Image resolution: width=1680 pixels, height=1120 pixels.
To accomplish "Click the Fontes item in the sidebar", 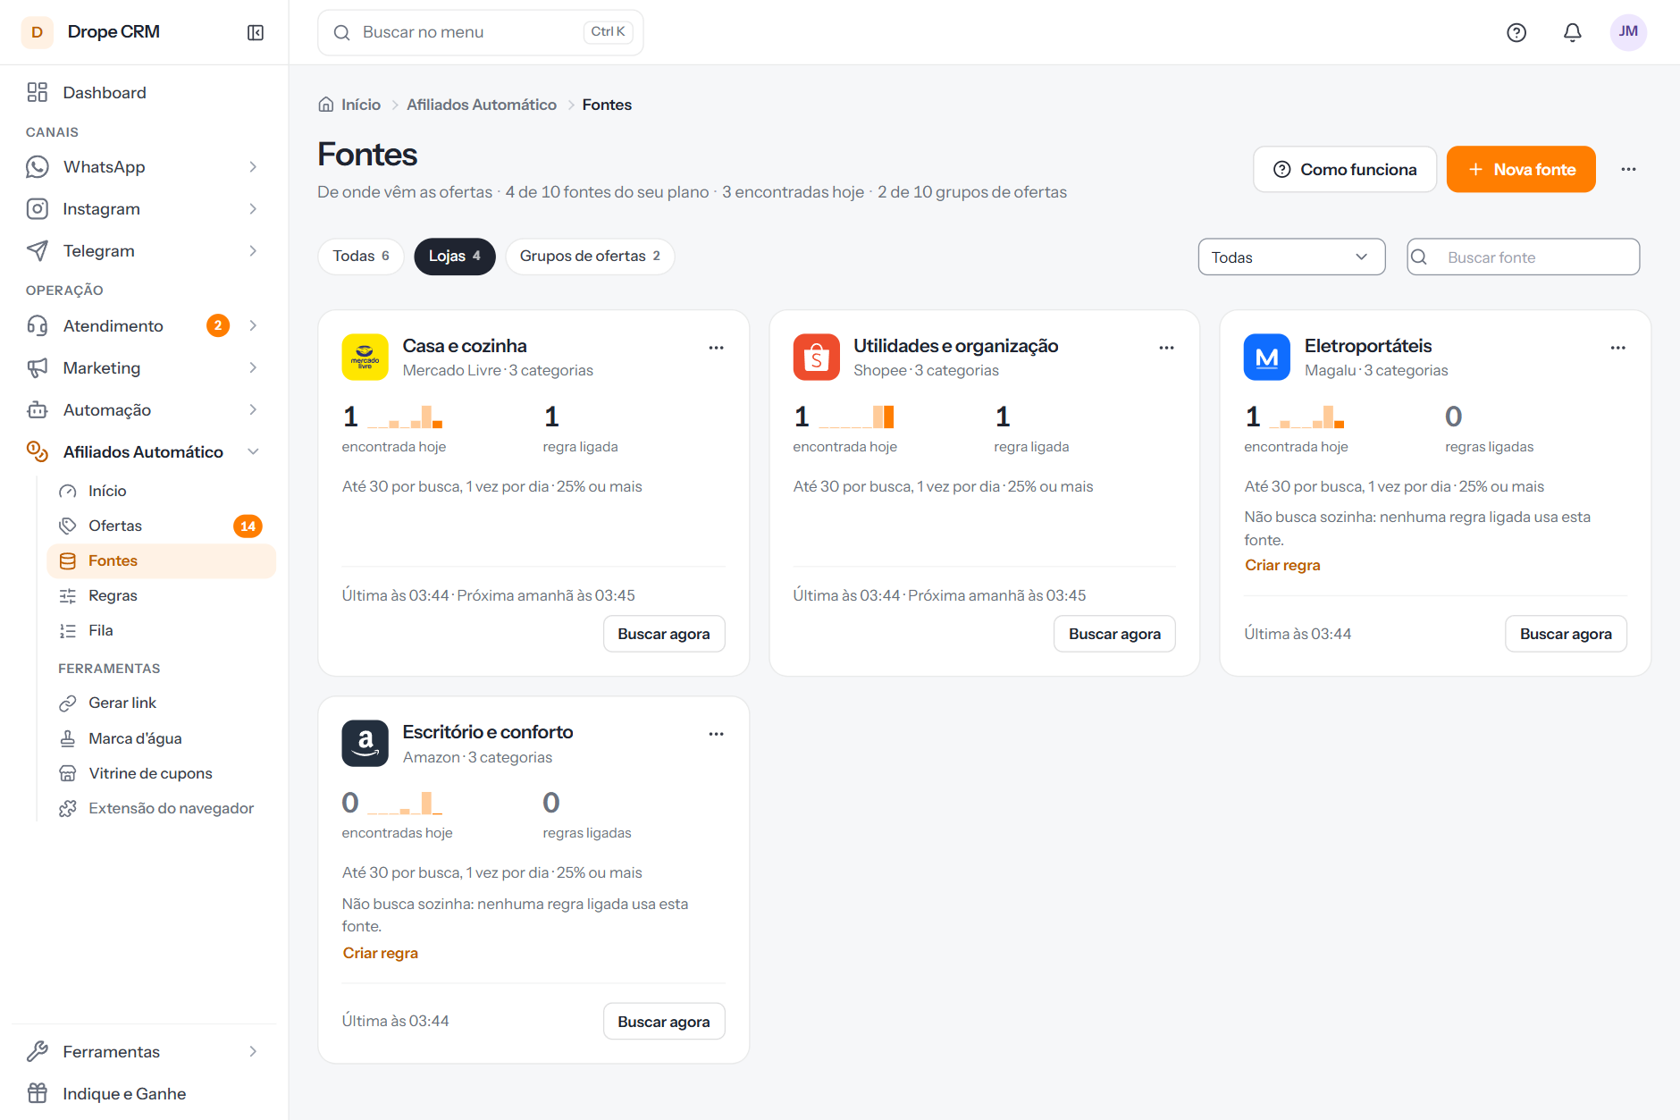I will tap(161, 560).
